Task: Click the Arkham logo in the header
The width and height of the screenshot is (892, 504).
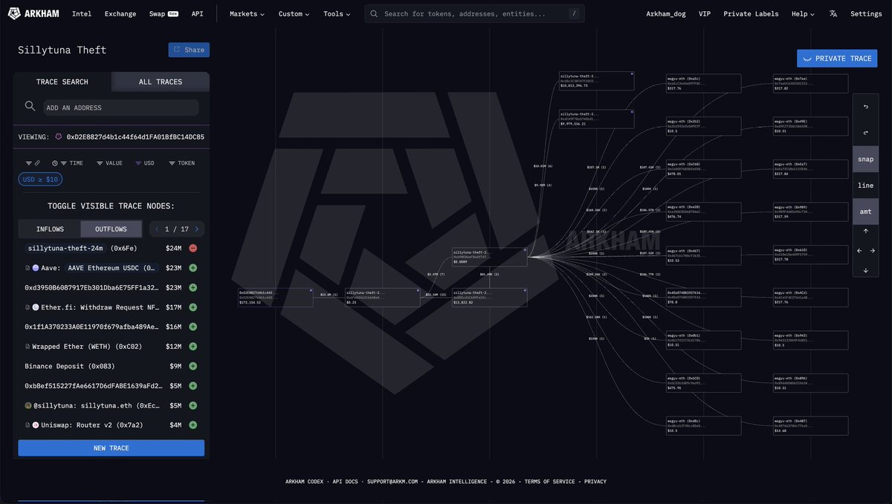Action: (x=34, y=13)
